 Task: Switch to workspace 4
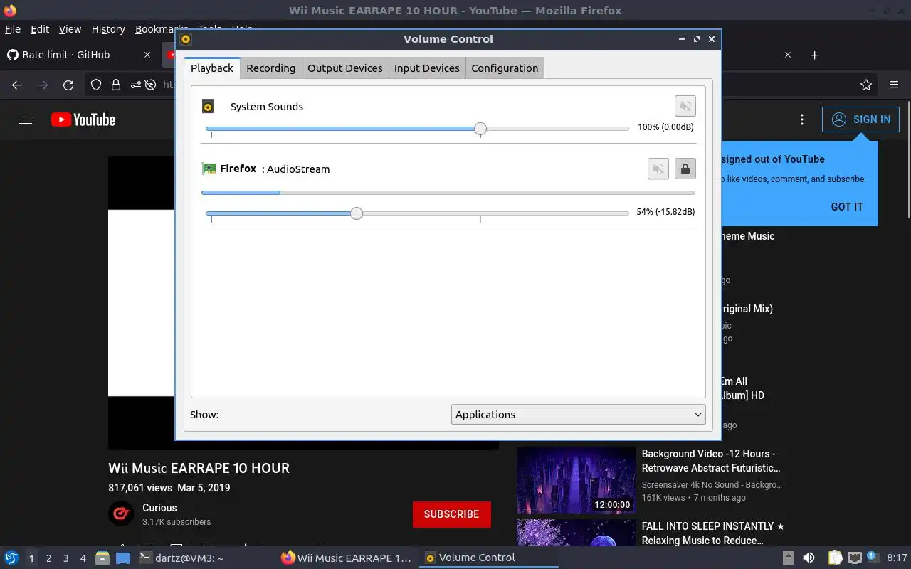tap(83, 558)
